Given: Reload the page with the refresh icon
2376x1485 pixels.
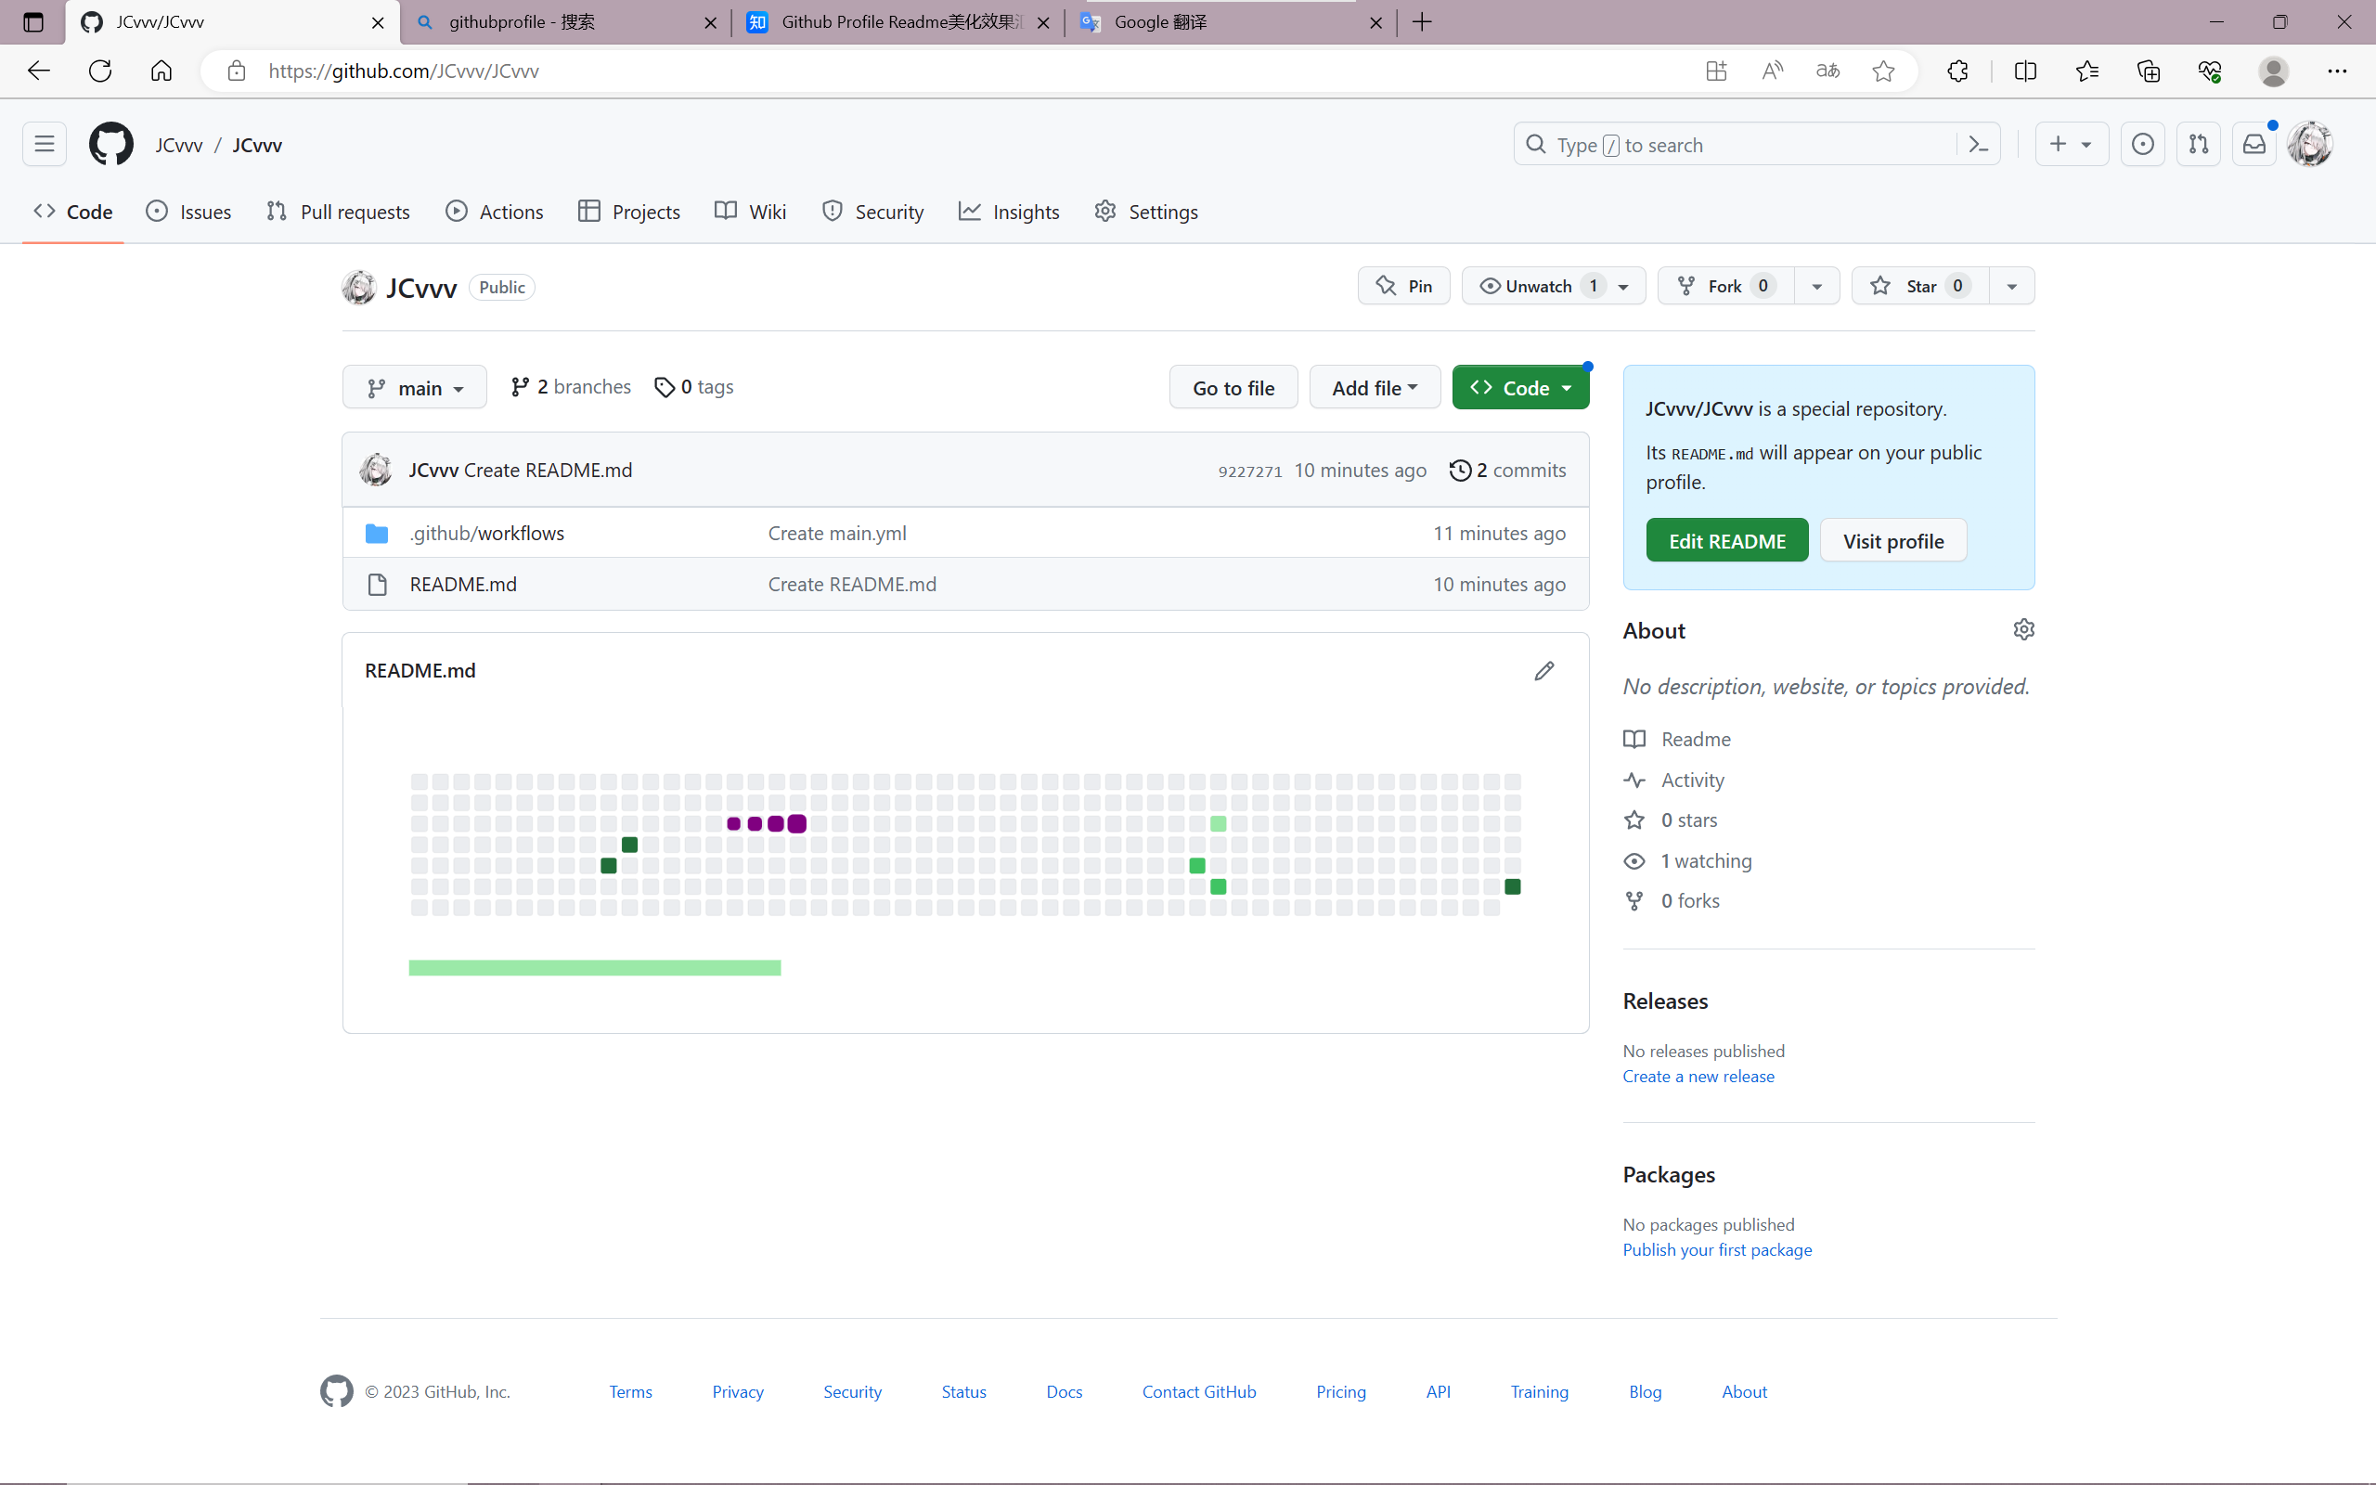Looking at the screenshot, I should [100, 71].
